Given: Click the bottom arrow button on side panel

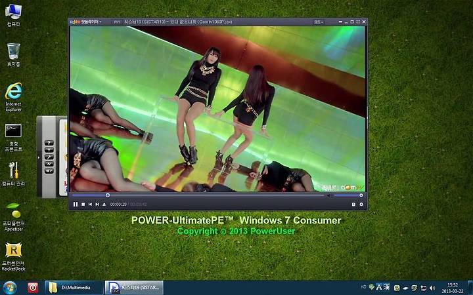Looking at the screenshot, I should [x=49, y=170].
